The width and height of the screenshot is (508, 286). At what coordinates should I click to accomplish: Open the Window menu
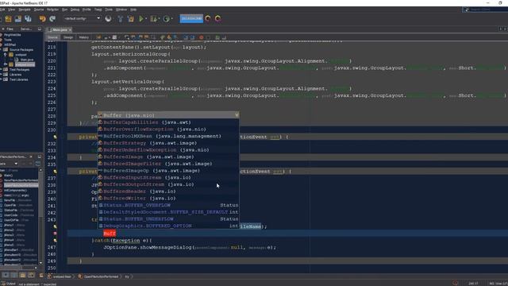coord(121,10)
